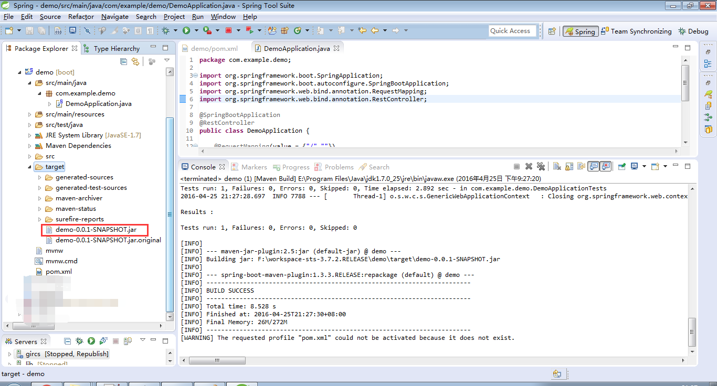Open Package Explorer view menu triangle

tap(167, 60)
